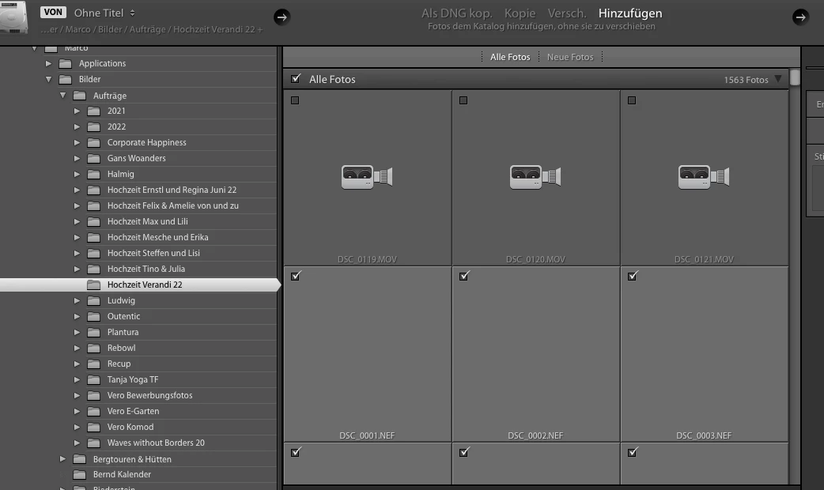Toggle the Alle Fotos header checkbox

coord(296,79)
